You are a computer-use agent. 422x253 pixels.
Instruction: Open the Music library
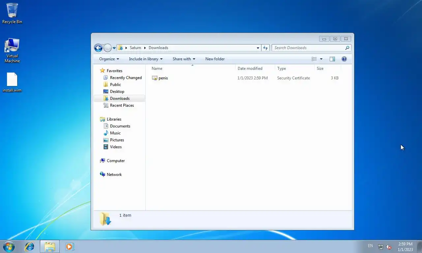click(115, 133)
